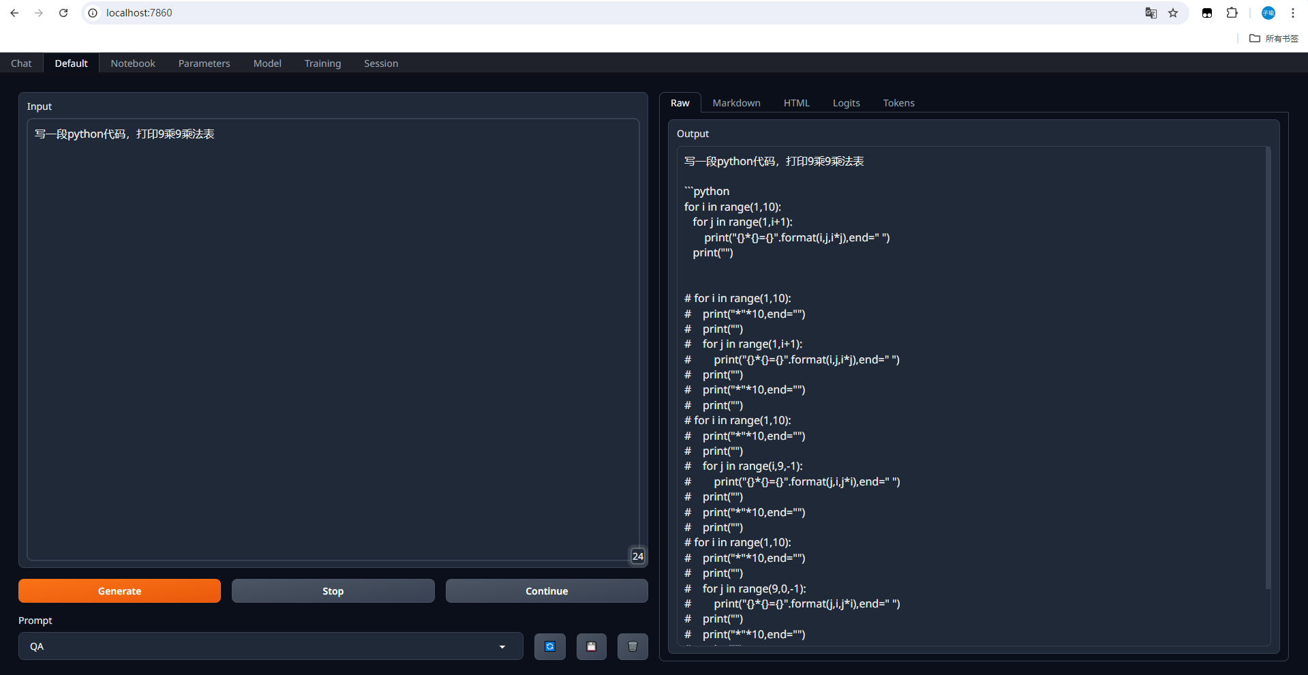Open the Logits output tab

click(847, 103)
